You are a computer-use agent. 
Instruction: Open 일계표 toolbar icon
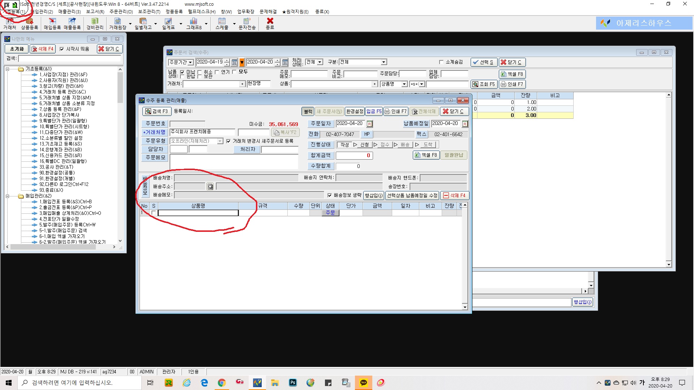[x=168, y=23]
